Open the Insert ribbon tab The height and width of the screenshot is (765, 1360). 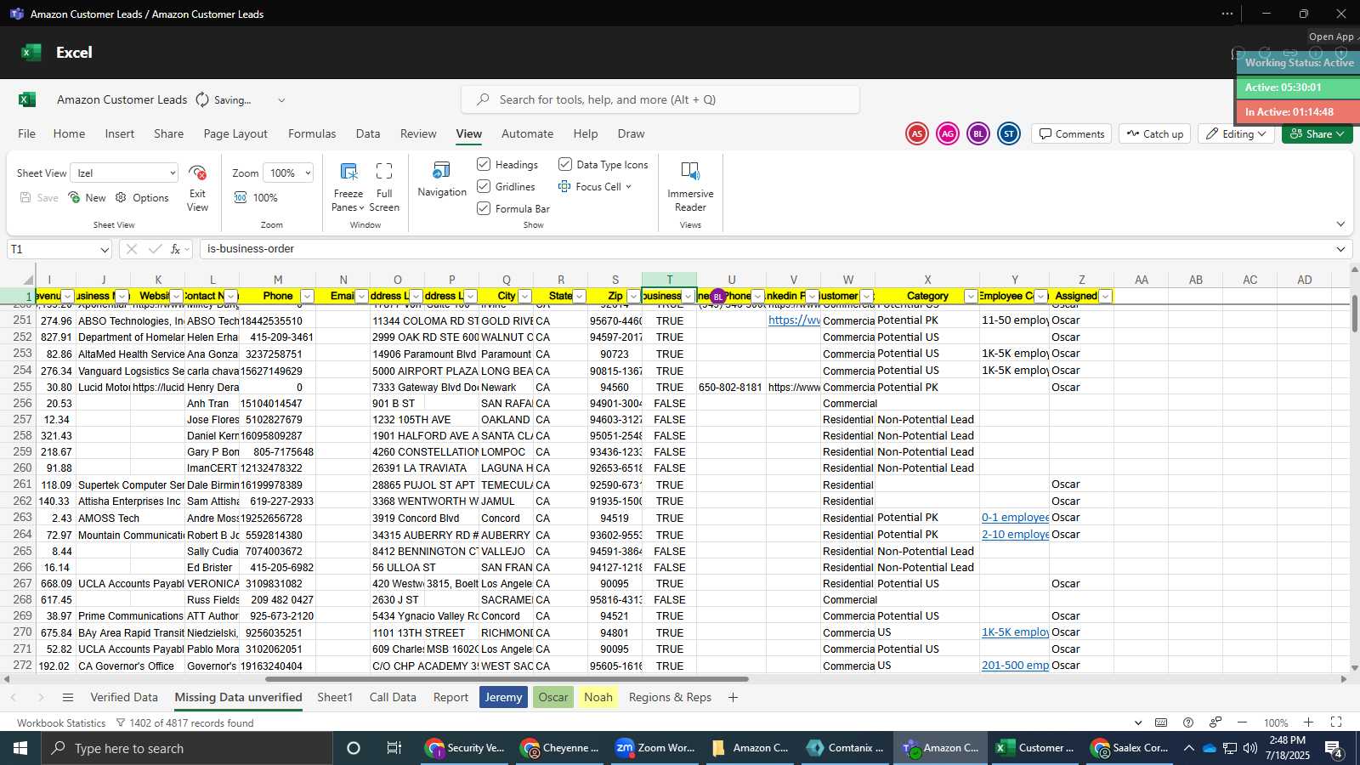coord(120,133)
